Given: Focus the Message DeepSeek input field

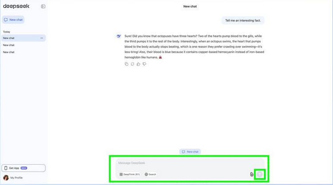Looking at the screenshot, I should [190, 163].
